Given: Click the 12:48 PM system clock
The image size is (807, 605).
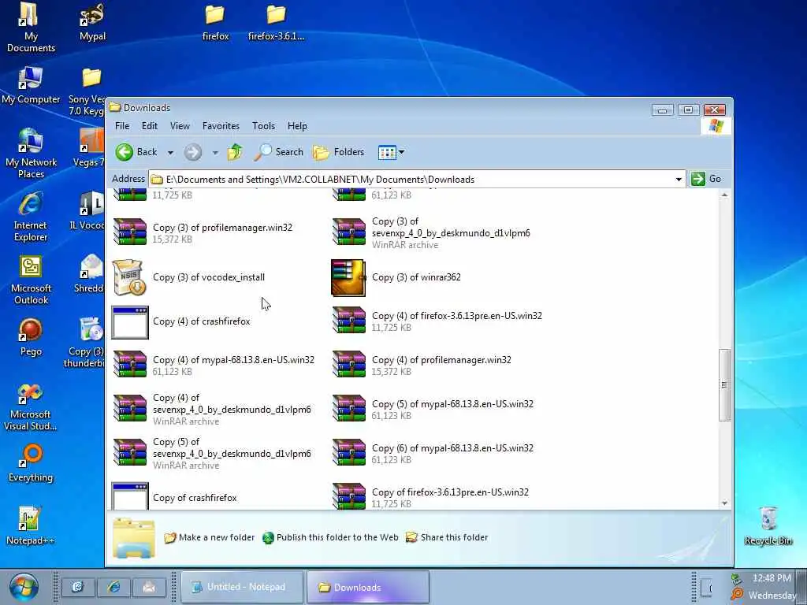Looking at the screenshot, I should [x=772, y=578].
